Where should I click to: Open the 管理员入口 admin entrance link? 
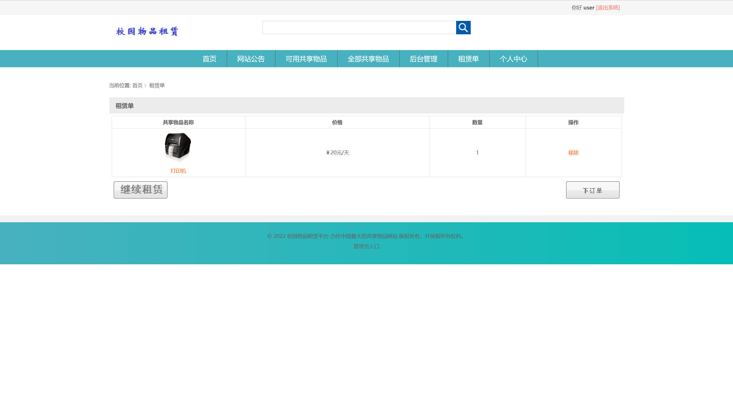366,246
